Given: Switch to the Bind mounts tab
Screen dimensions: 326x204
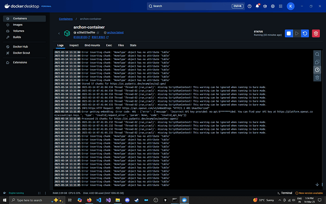Looking at the screenshot, I should [92, 45].
